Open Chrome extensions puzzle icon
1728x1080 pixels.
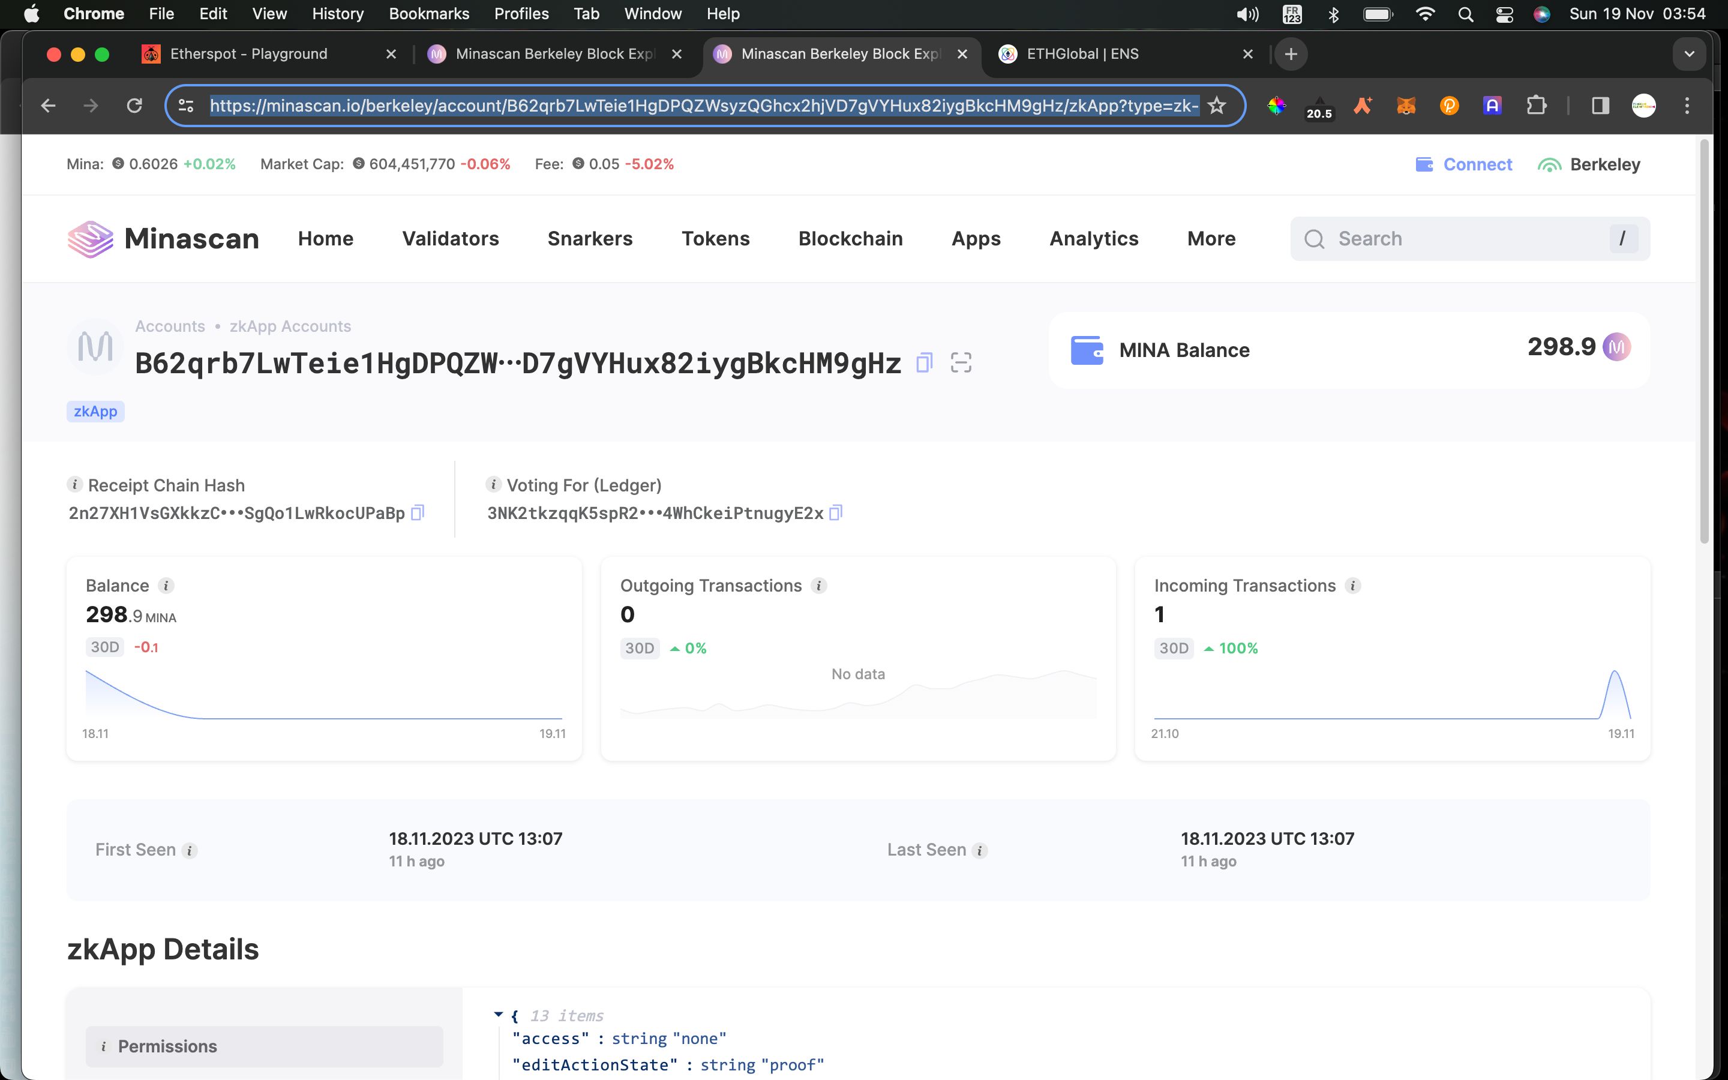tap(1536, 106)
